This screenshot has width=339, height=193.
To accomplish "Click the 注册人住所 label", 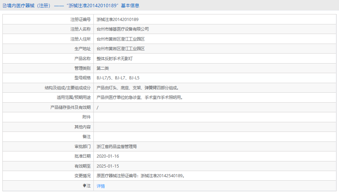I will pyautogui.click(x=81, y=39).
